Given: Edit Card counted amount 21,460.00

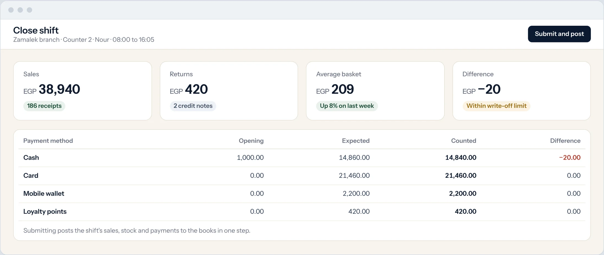Looking at the screenshot, I should pyautogui.click(x=461, y=176).
